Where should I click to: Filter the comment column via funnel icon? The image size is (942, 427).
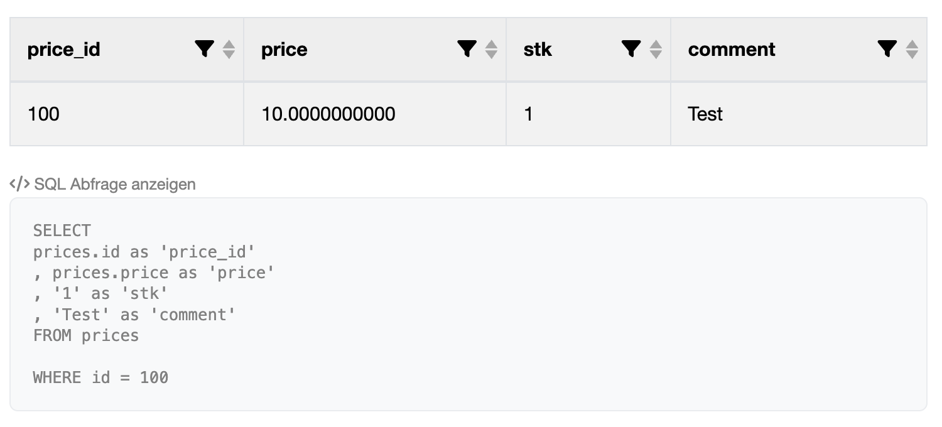[887, 49]
